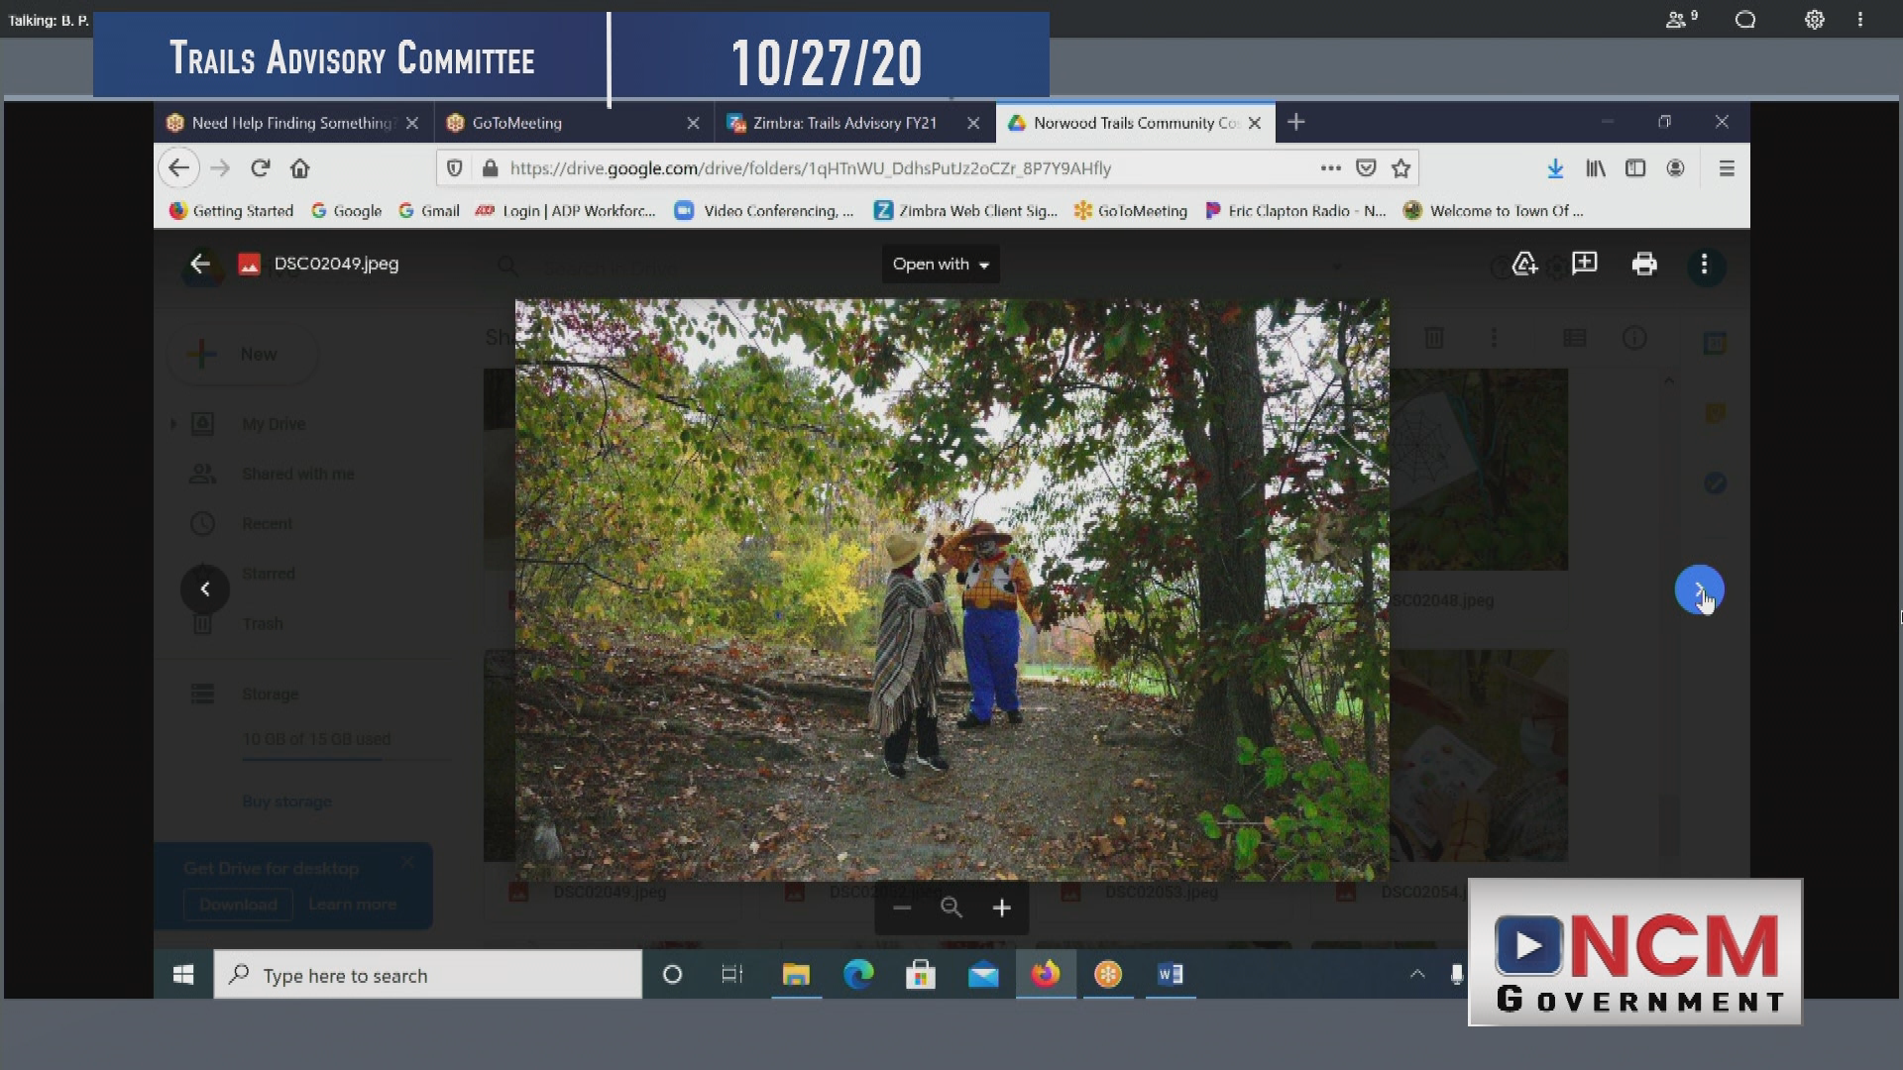The width and height of the screenshot is (1903, 1070).
Task: Open Firefox downloads arrow icon
Action: tap(1555, 168)
